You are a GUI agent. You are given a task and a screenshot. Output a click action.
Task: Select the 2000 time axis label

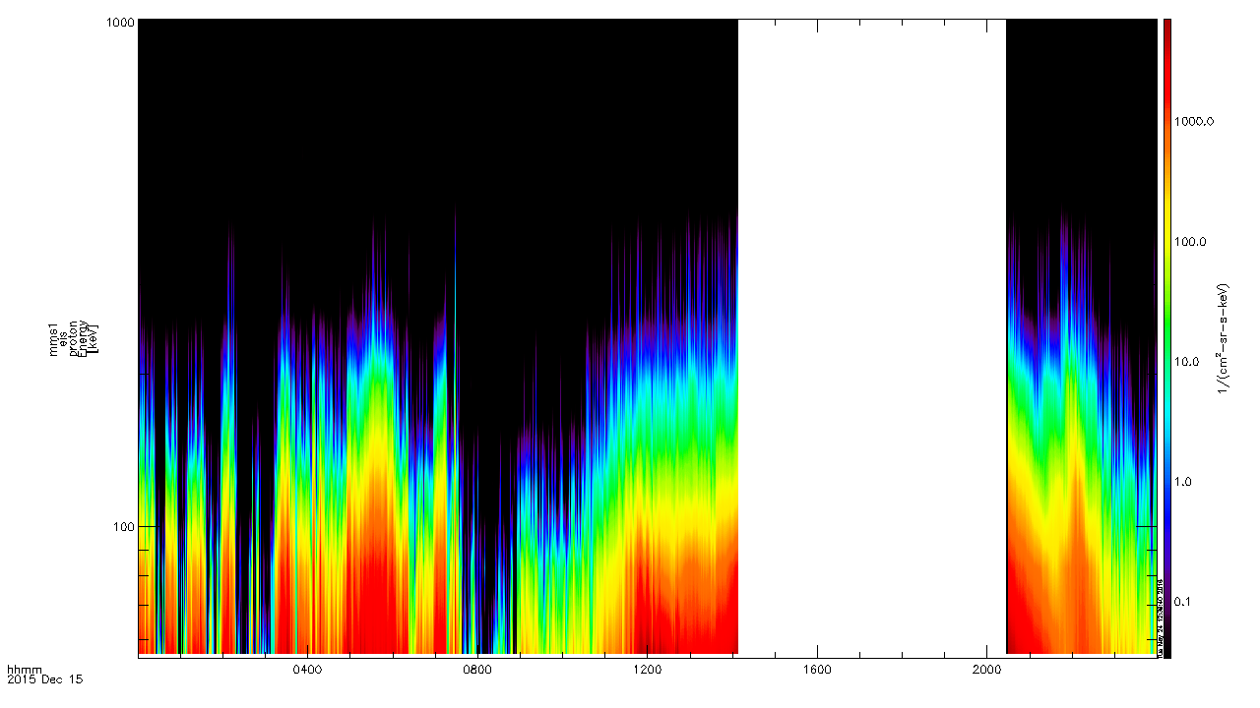986,669
